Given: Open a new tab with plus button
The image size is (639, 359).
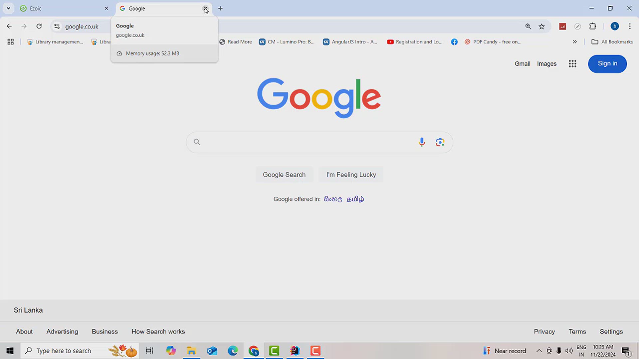Looking at the screenshot, I should 220,8.
